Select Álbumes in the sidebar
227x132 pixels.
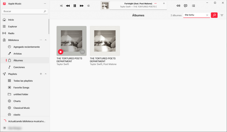[25, 60]
